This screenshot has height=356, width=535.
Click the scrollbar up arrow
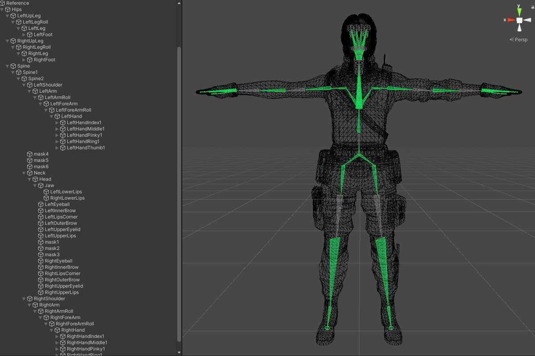[x=179, y=3]
